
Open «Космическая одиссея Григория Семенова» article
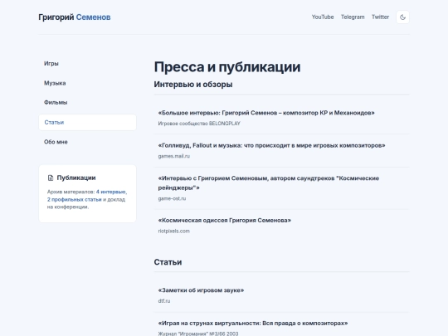[x=225, y=221]
